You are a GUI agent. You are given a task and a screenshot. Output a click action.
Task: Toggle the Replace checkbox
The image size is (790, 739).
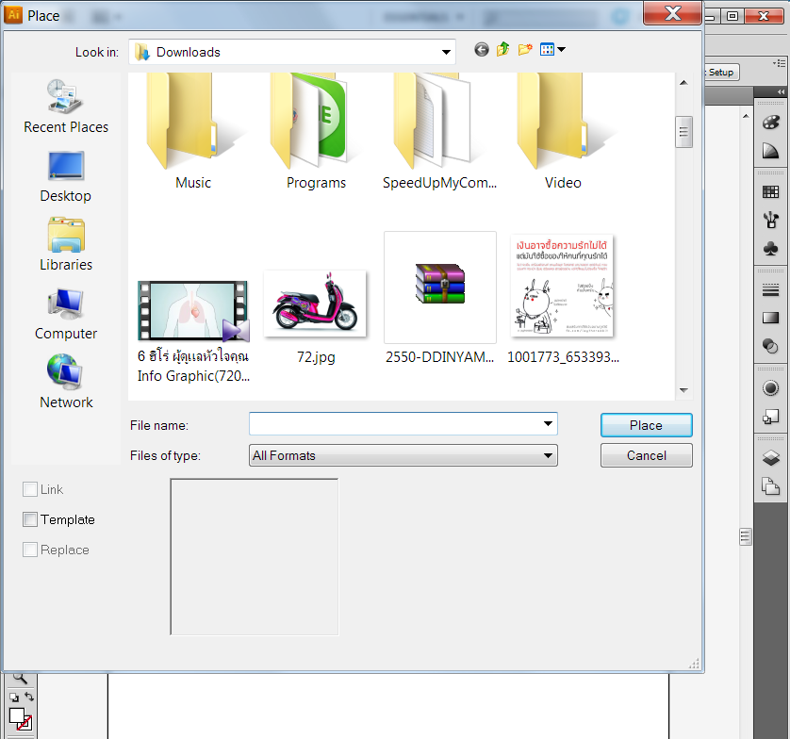pos(30,550)
